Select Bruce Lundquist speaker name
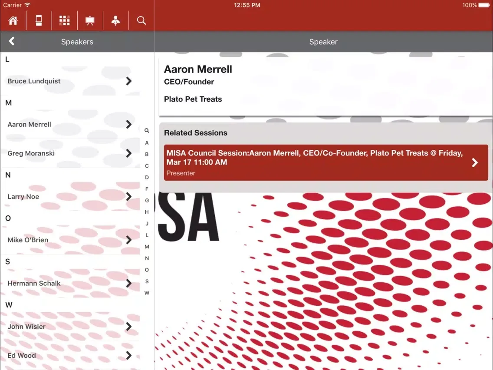The image size is (493, 370). coord(34,81)
